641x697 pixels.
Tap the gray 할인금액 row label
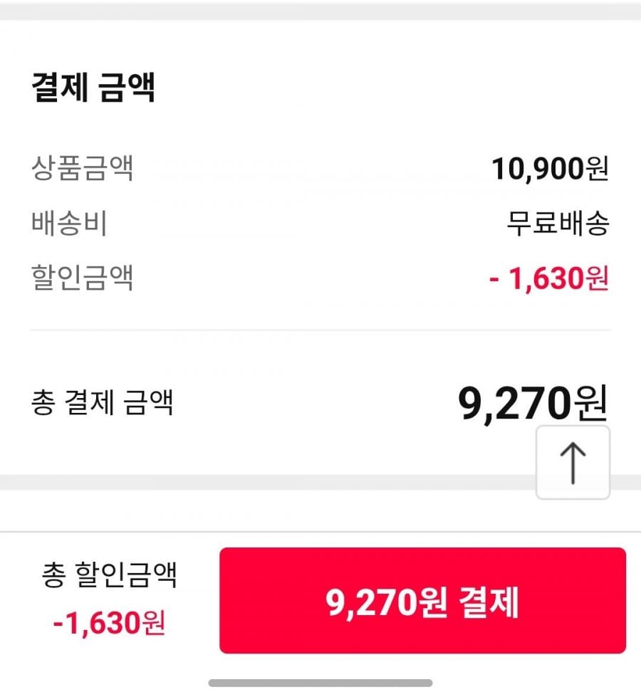pyautogui.click(x=83, y=278)
